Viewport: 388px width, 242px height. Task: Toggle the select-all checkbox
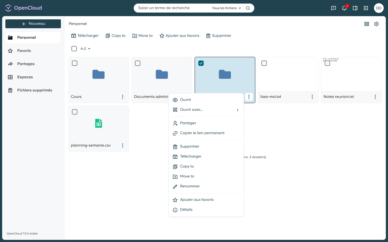pos(74,49)
